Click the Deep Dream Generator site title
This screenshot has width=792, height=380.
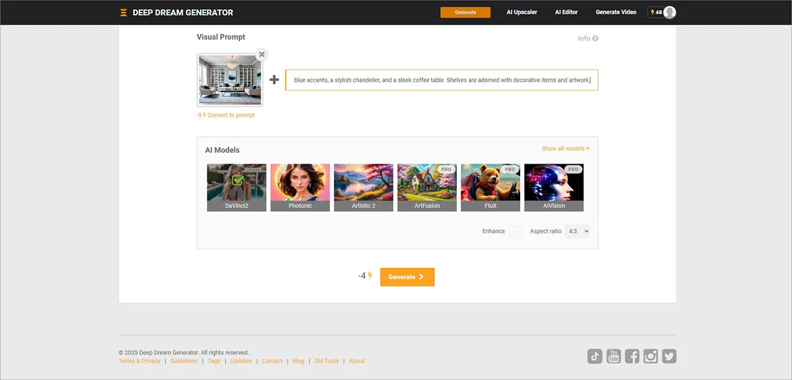coord(183,13)
